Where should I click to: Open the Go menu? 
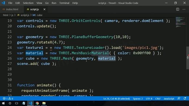click(x=47, y=3)
